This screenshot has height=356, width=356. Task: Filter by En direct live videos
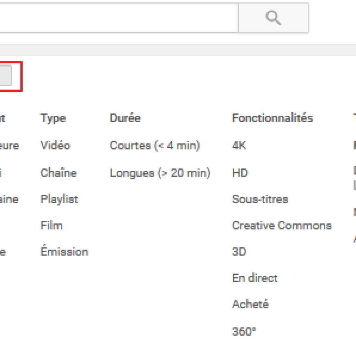pyautogui.click(x=255, y=278)
